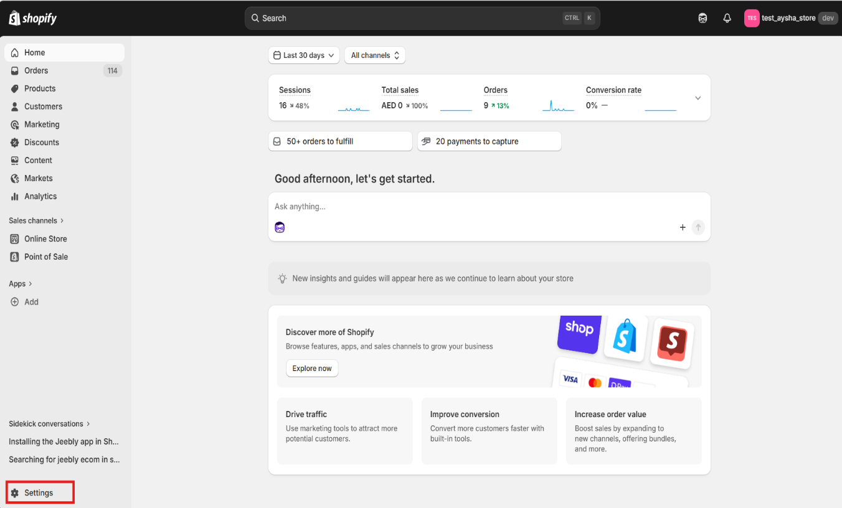Image resolution: width=842 pixels, height=508 pixels.
Task: Click the Total sales metric
Action: point(427,98)
